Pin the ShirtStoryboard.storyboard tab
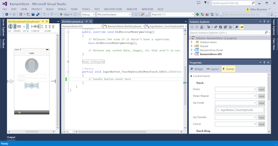The width and height of the screenshot is (278, 146). [x=43, y=21]
